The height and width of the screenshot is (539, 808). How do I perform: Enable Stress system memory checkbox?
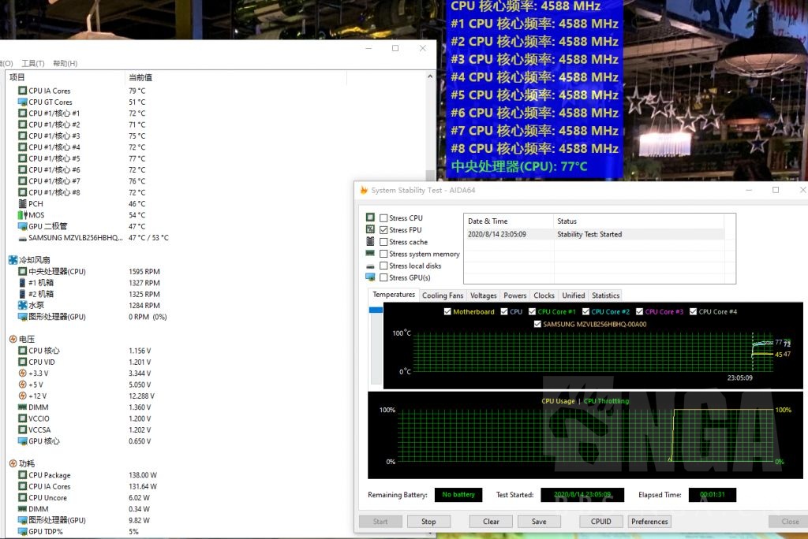pyautogui.click(x=383, y=254)
